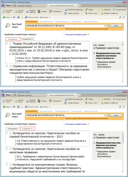Screen dimensions: 128x177
Task: Click Нарушение правил бухучета link in upper sidebar
Action: click(x=106, y=64)
